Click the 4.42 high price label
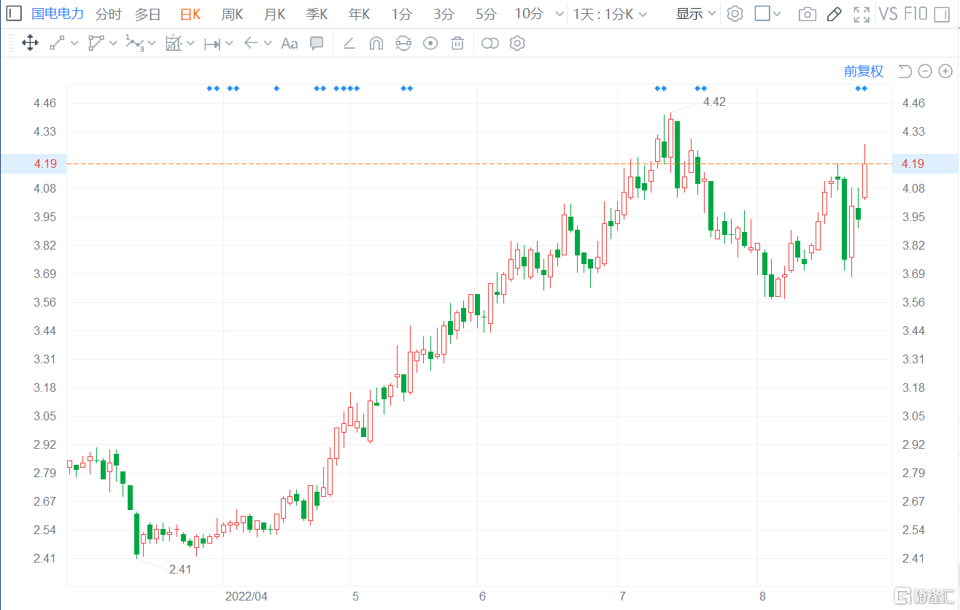Image resolution: width=960 pixels, height=610 pixels. click(x=714, y=102)
